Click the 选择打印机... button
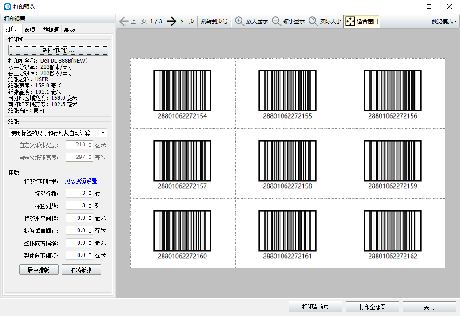 coord(58,51)
